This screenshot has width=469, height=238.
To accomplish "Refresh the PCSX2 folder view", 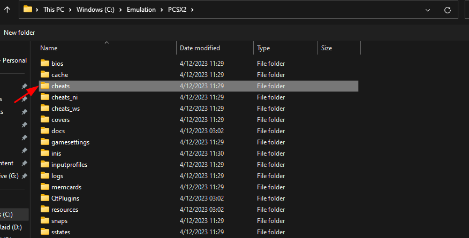I will (x=448, y=10).
